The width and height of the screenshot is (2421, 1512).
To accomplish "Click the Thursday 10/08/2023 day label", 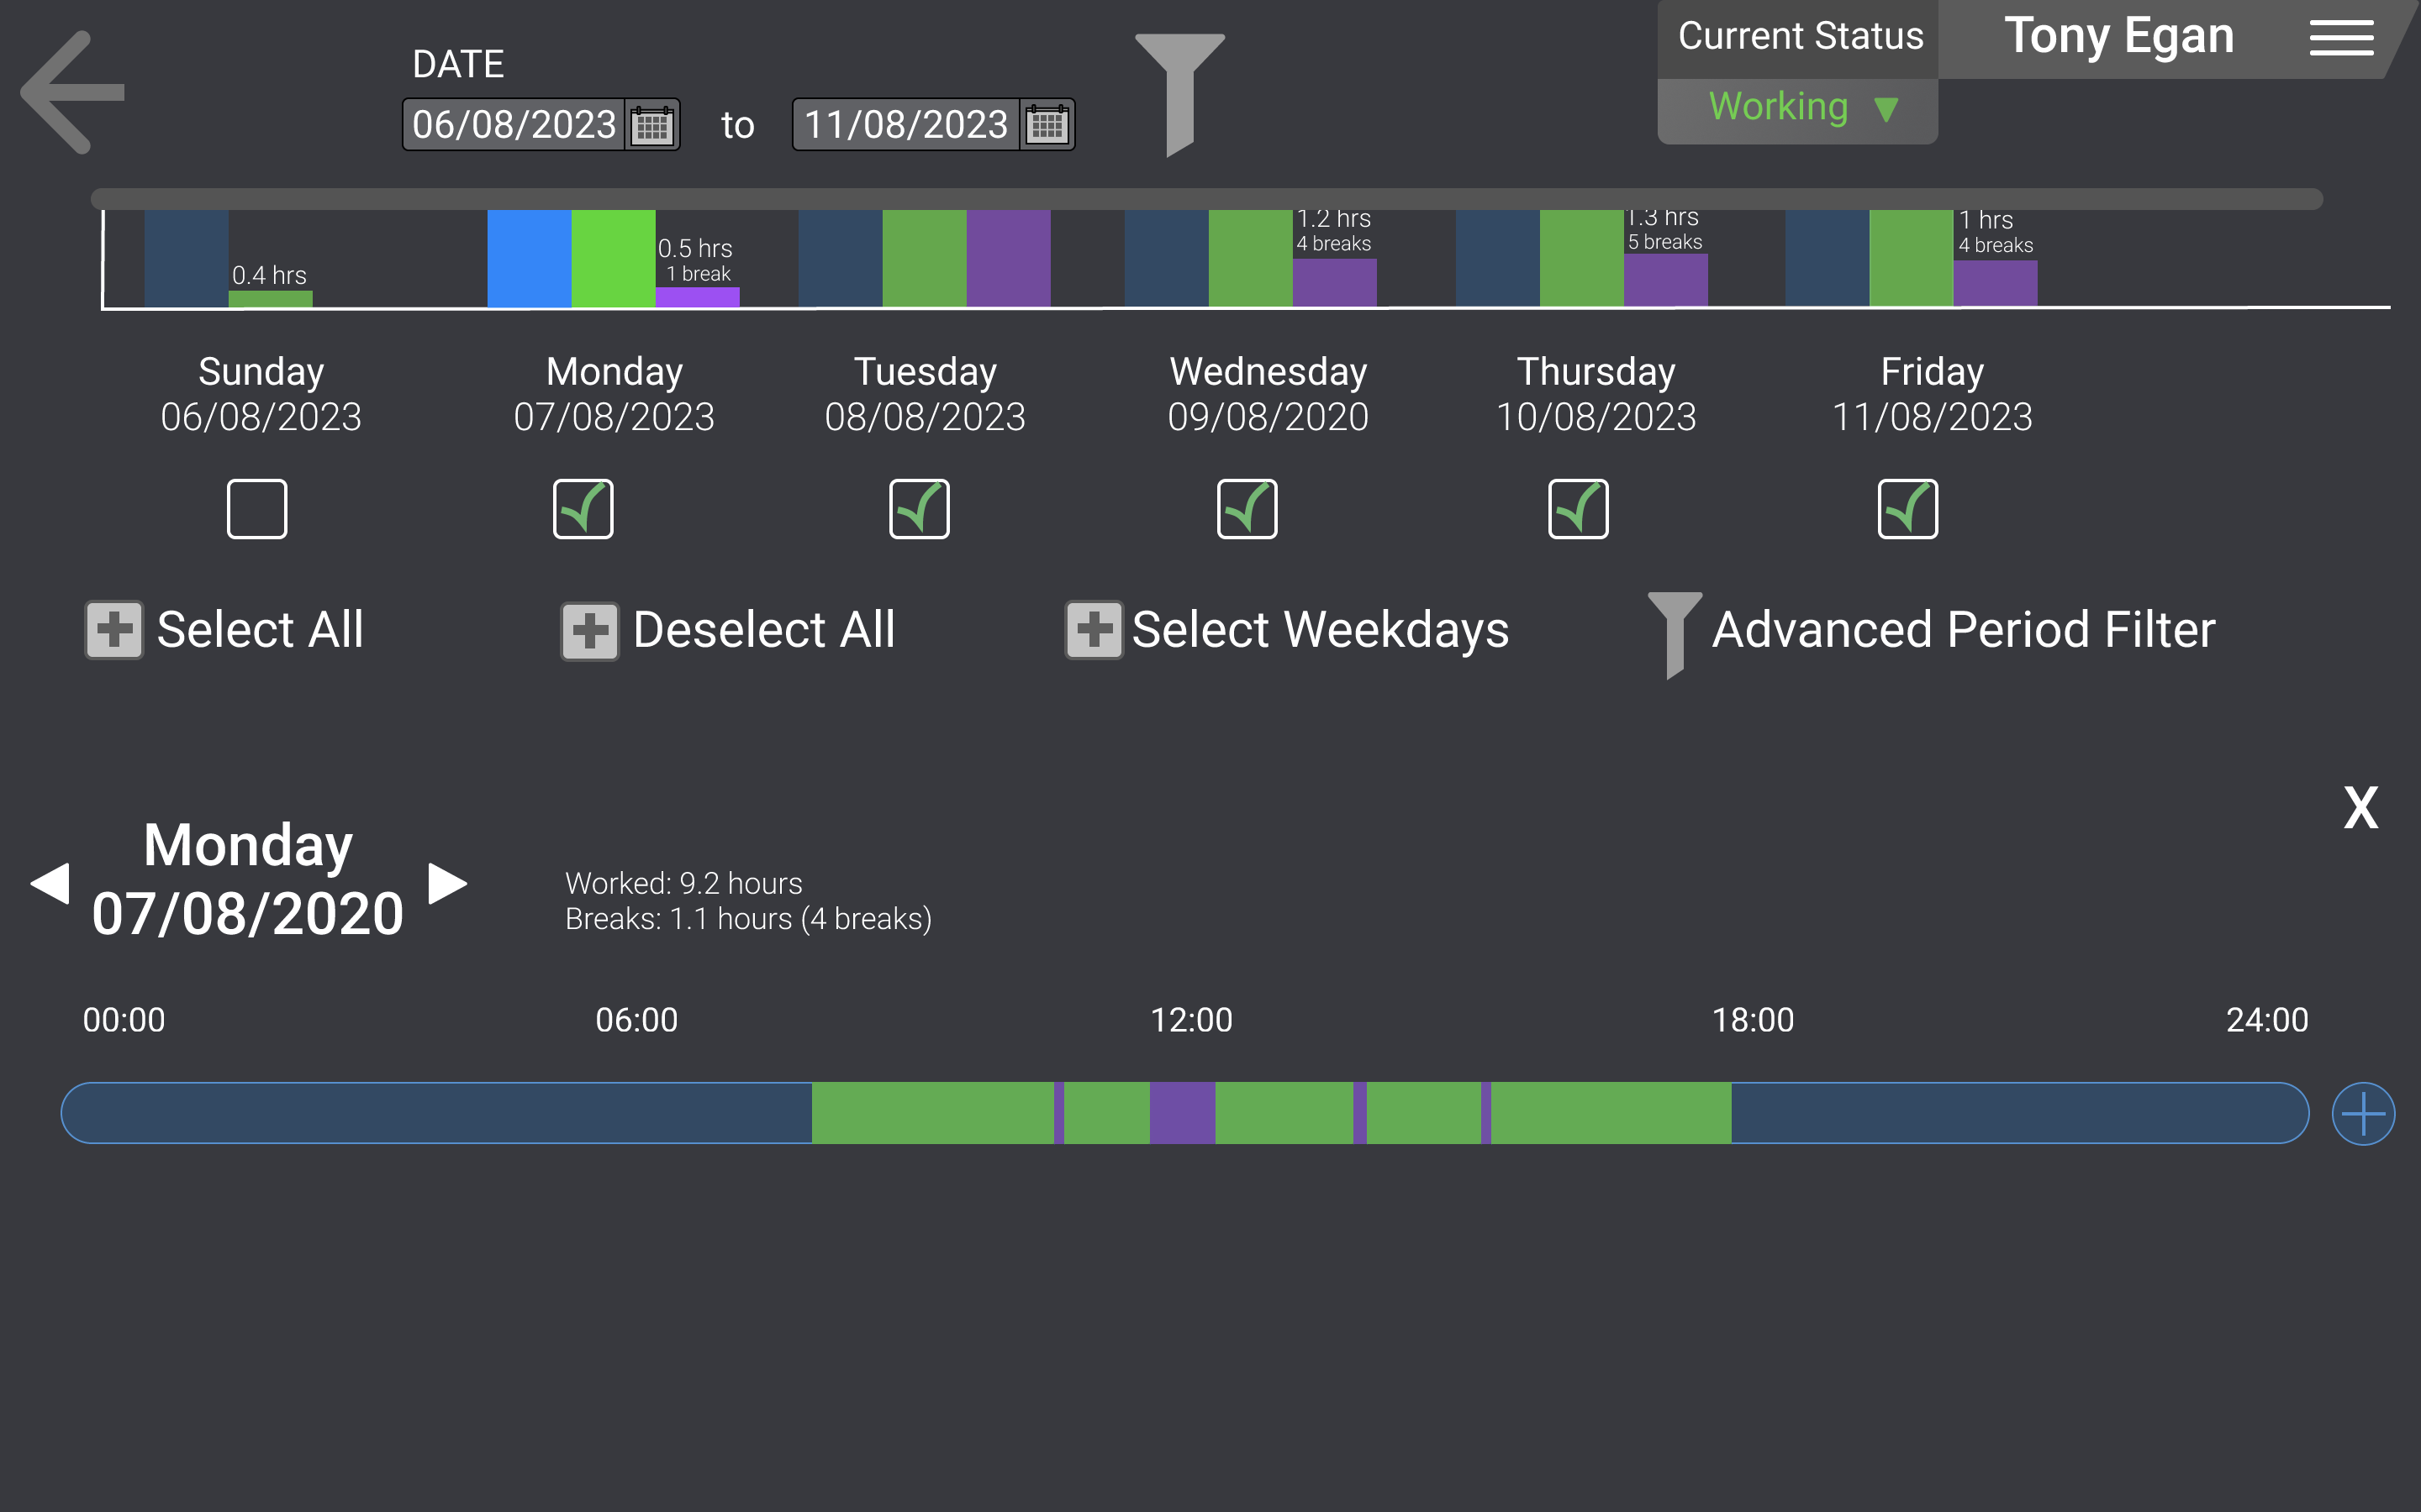I will click(1596, 394).
